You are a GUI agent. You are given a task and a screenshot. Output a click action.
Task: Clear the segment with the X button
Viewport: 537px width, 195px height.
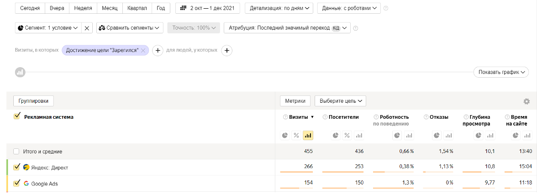87,28
